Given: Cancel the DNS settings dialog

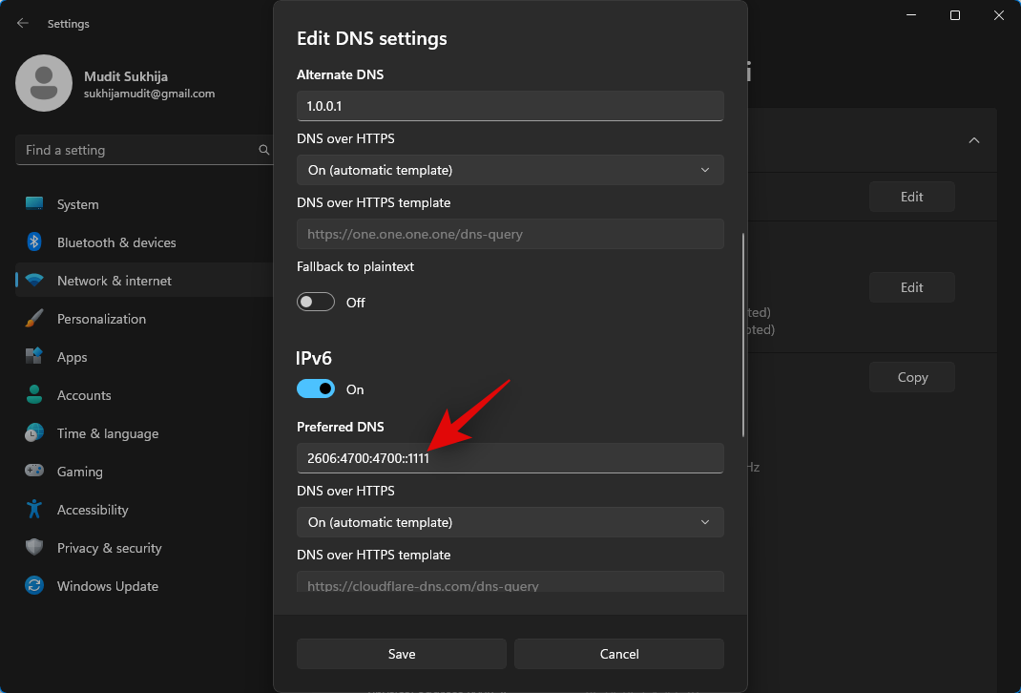Looking at the screenshot, I should pyautogui.click(x=618, y=654).
